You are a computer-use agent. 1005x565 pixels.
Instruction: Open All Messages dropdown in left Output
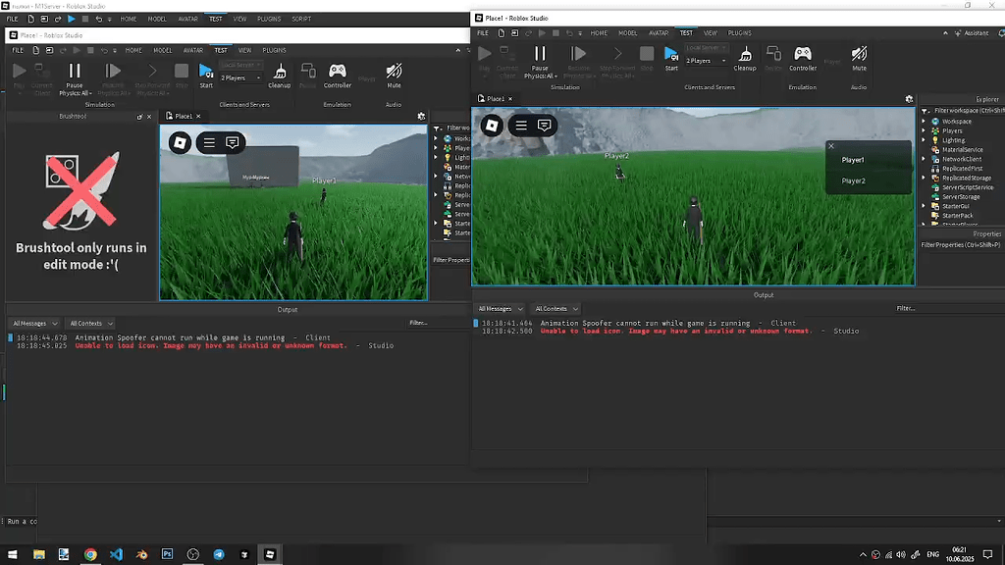(x=34, y=324)
